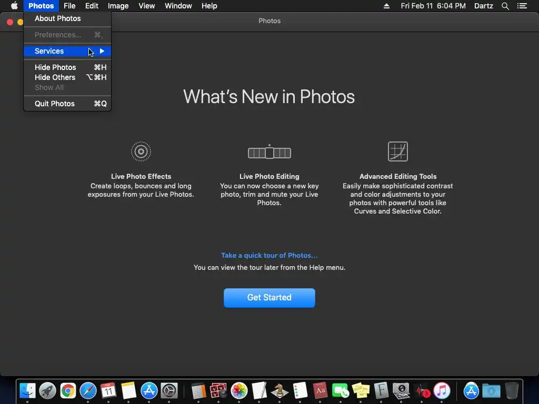Viewport: 539px width, 404px height.
Task: Click the red close window button
Action: click(10, 22)
